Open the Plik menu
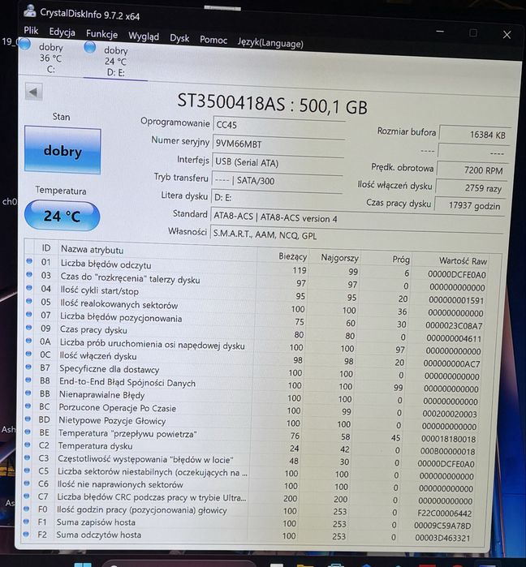The image size is (526, 567). [x=31, y=30]
